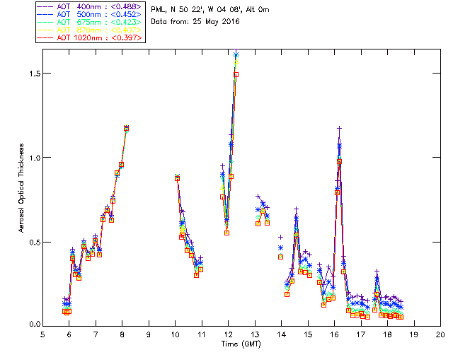Click the data peak just after 16 GMT
The width and height of the screenshot is (453, 362).
[x=340, y=129]
